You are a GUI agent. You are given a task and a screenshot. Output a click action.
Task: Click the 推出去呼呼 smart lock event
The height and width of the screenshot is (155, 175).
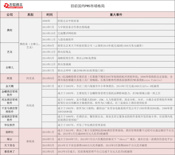pos(81,71)
